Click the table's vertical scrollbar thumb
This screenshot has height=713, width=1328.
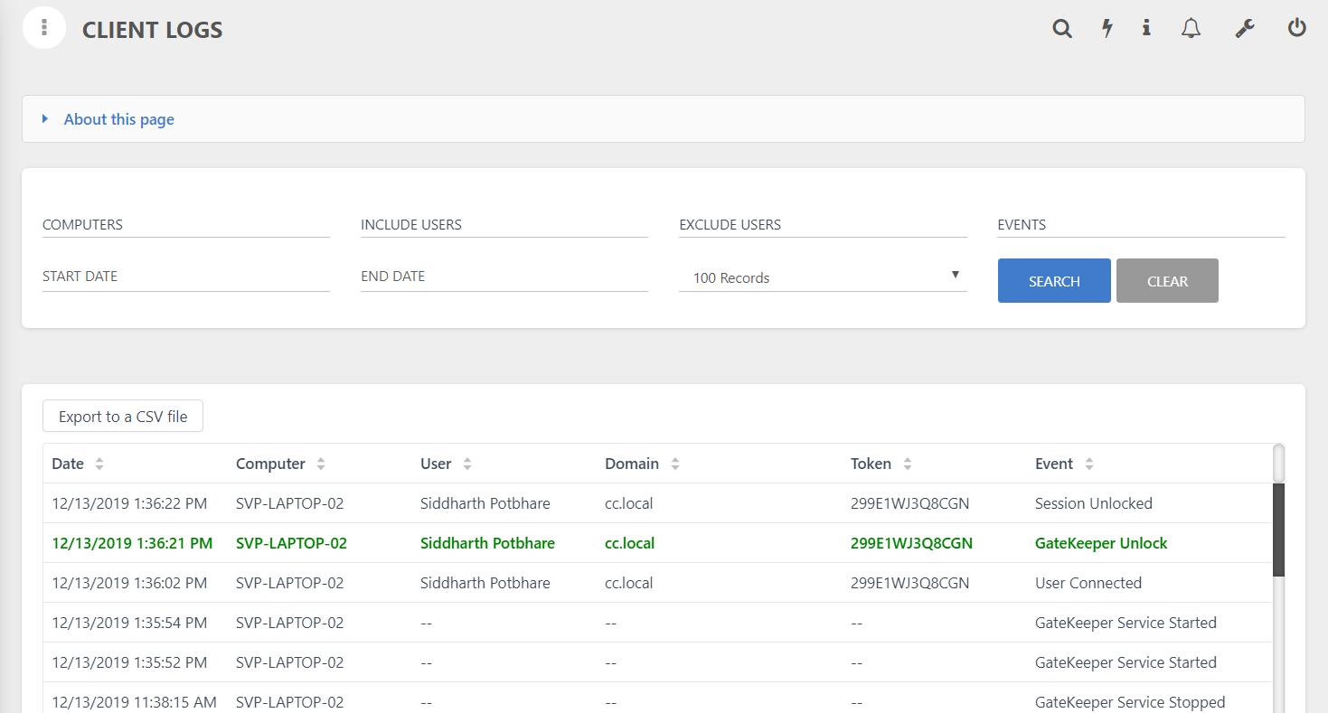coord(1278,529)
